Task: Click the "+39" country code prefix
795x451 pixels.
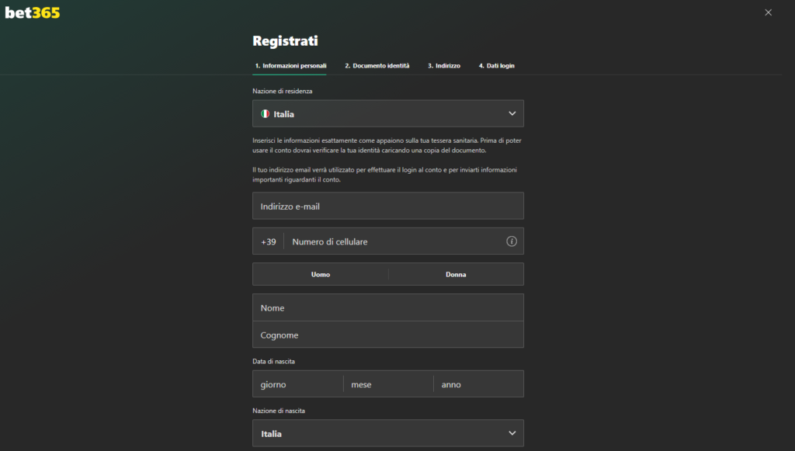Action: click(x=269, y=241)
